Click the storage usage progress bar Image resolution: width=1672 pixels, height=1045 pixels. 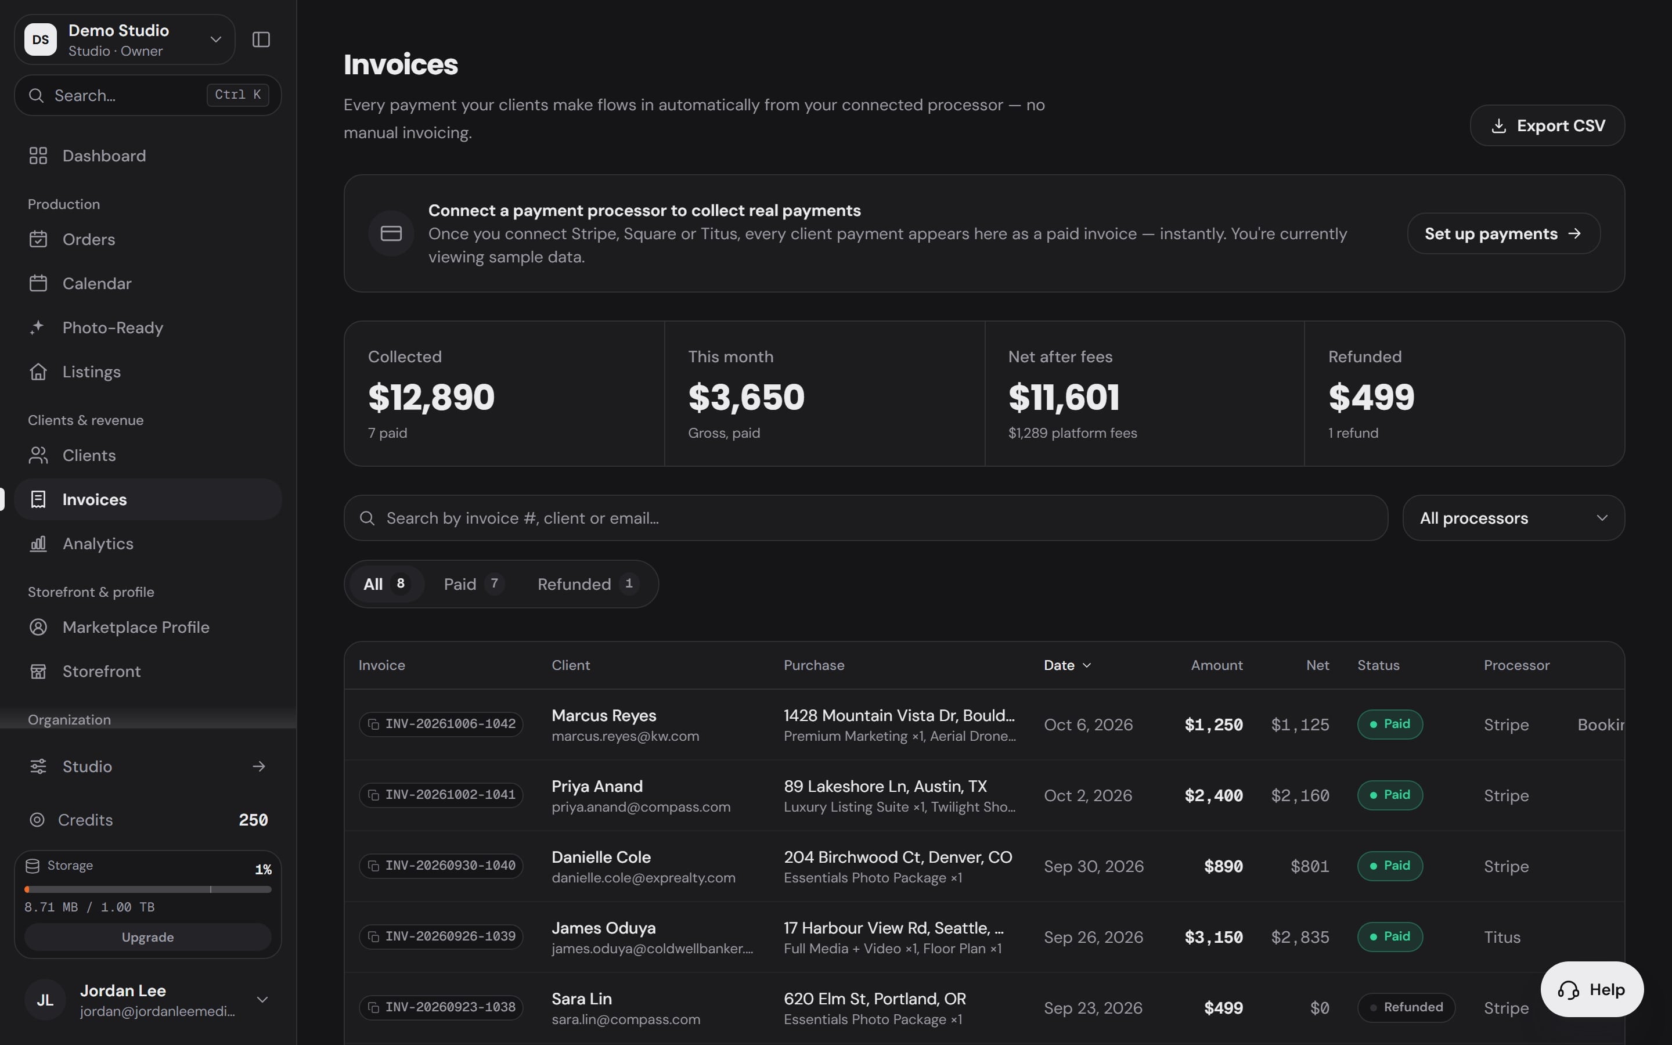(x=148, y=889)
